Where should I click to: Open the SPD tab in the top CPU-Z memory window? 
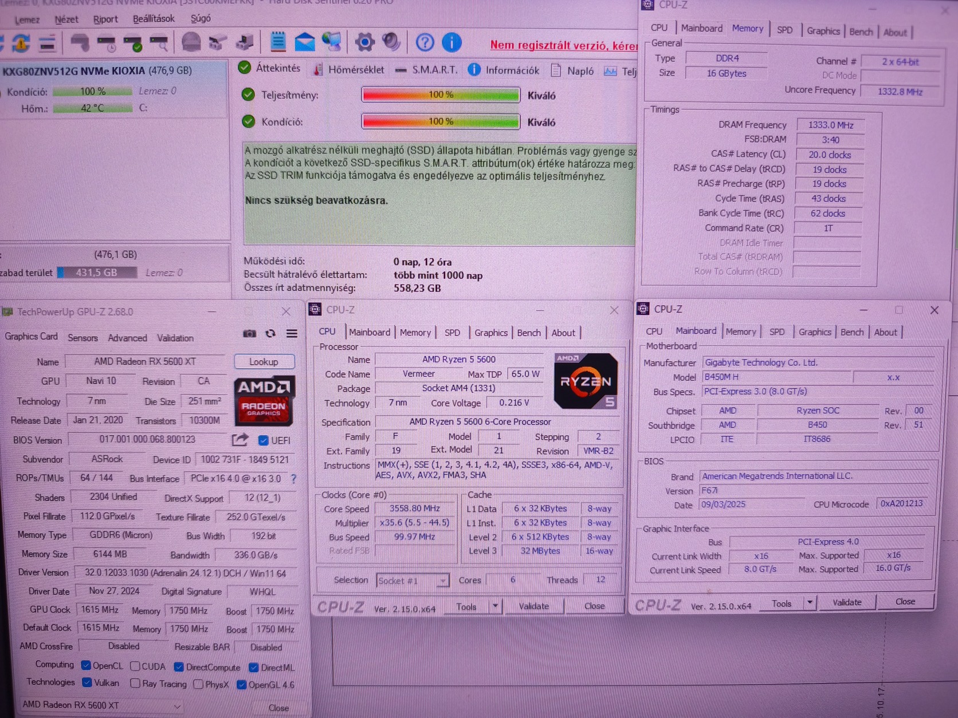(x=784, y=30)
